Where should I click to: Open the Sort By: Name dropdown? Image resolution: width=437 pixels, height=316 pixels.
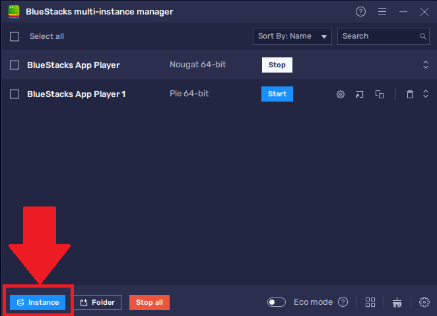click(292, 36)
